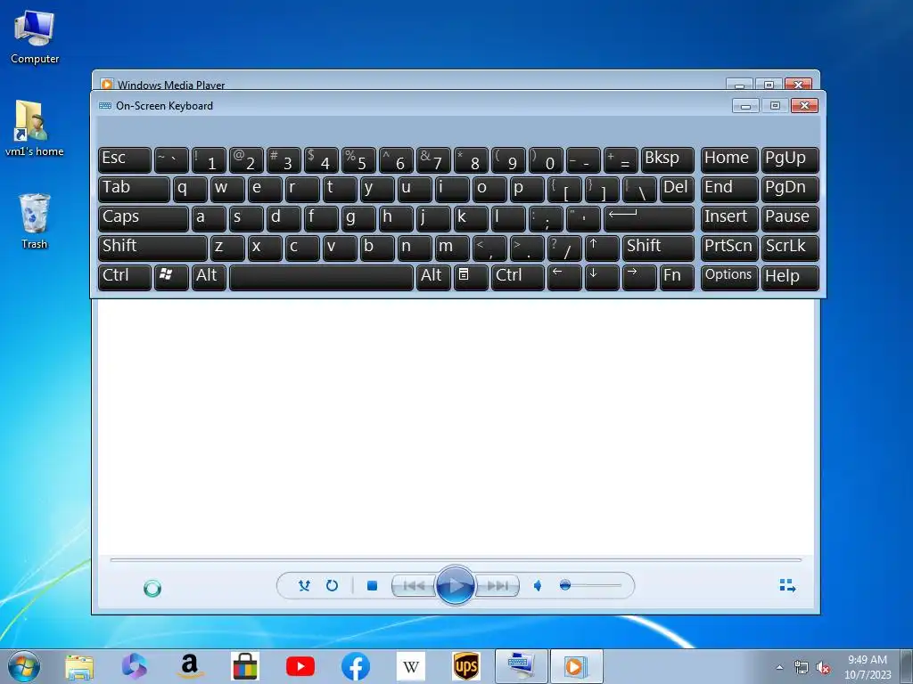The image size is (913, 684).
Task: Click the down arrow key
Action: click(602, 278)
